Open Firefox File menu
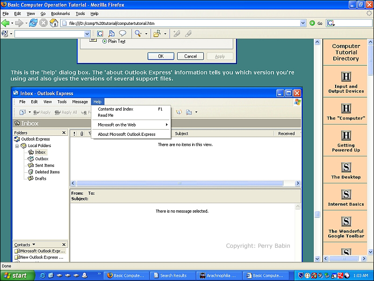Viewport: 374px width, 281px height. coord(5,14)
